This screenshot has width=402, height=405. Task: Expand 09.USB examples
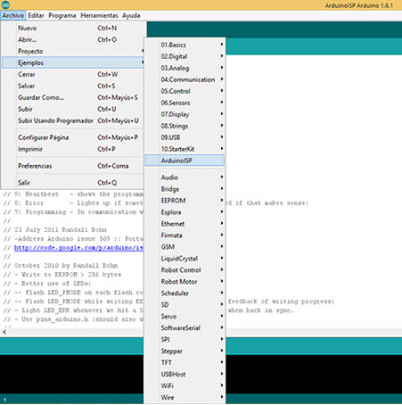(x=185, y=137)
